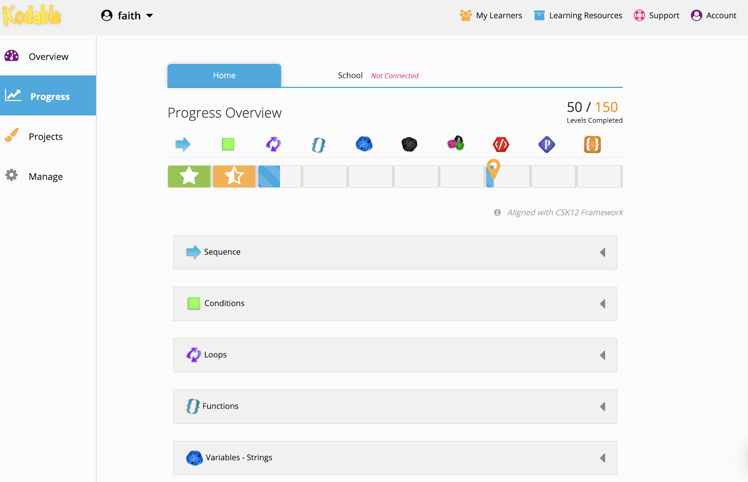Click the Sequence arrow icon in list
This screenshot has height=482, width=748.
[194, 252]
